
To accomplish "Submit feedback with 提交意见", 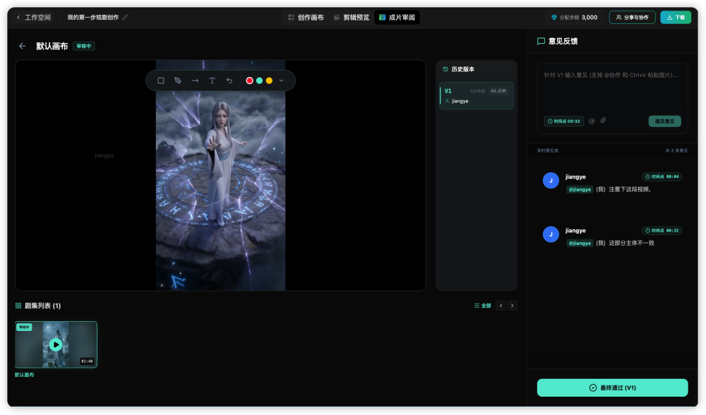I will tap(664, 121).
